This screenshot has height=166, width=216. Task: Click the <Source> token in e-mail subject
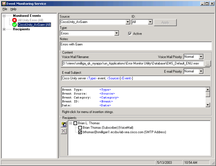tap(113, 78)
